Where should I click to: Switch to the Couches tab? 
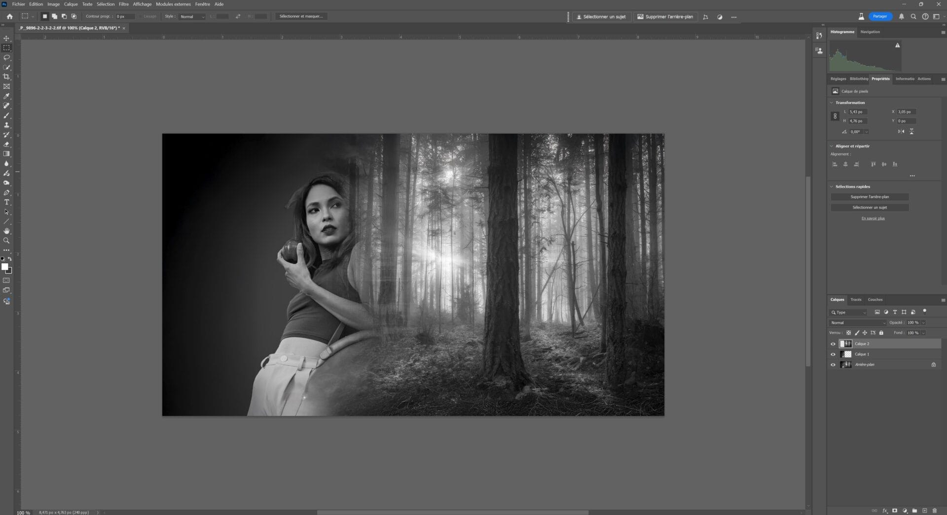coord(875,299)
